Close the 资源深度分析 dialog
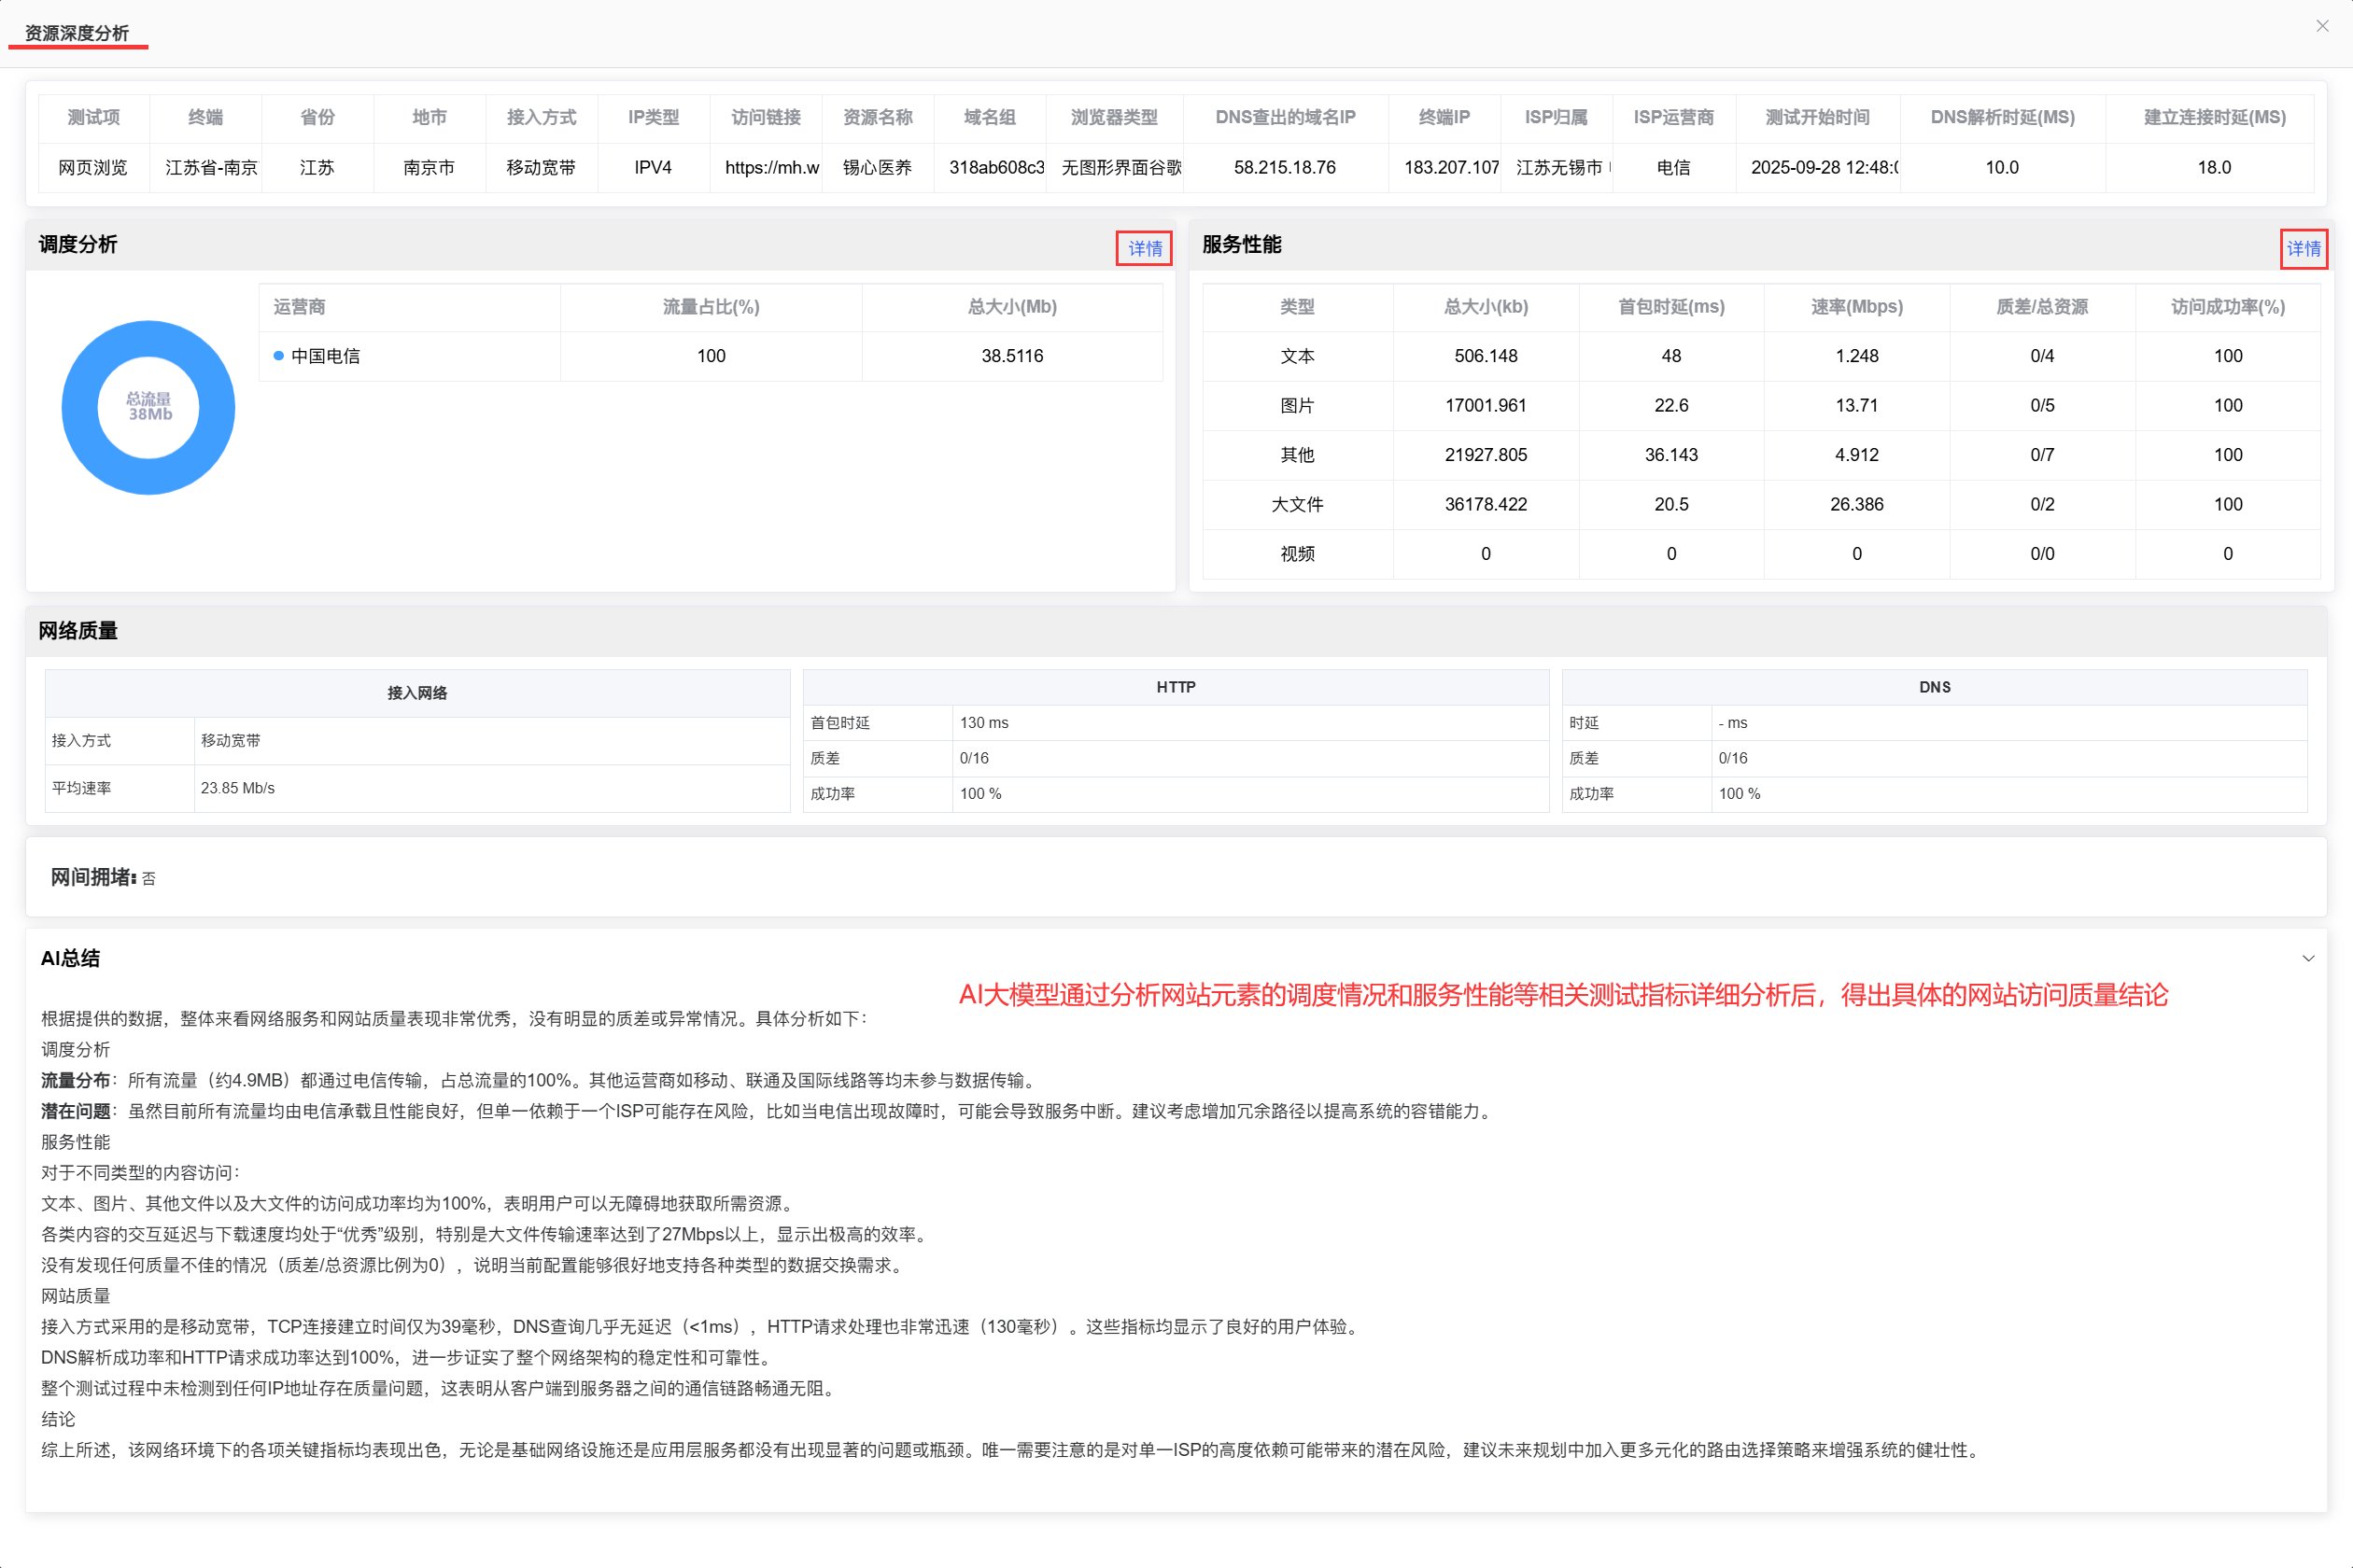Image resolution: width=2353 pixels, height=1568 pixels. 2322,26
